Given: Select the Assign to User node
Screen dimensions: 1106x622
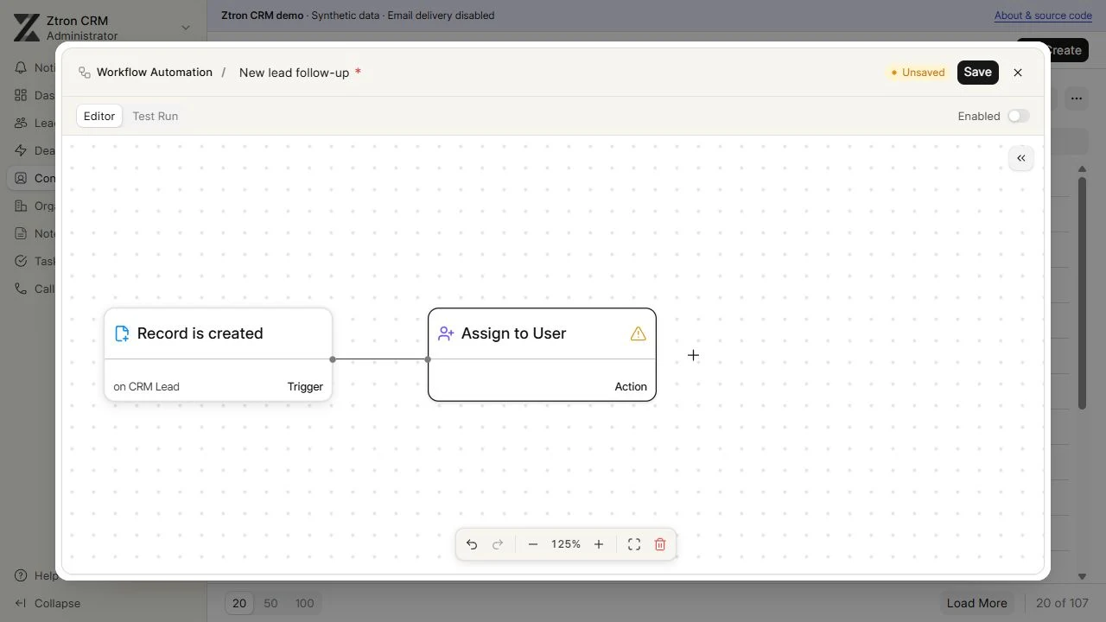Looking at the screenshot, I should pyautogui.click(x=542, y=354).
